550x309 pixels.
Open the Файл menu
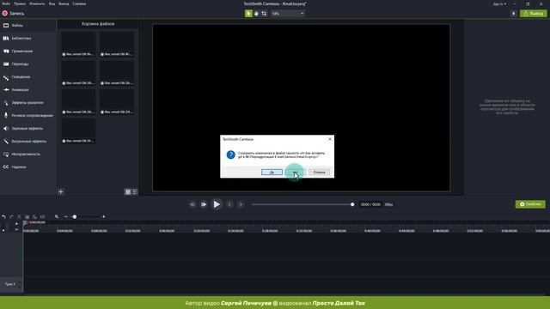tap(6, 3)
